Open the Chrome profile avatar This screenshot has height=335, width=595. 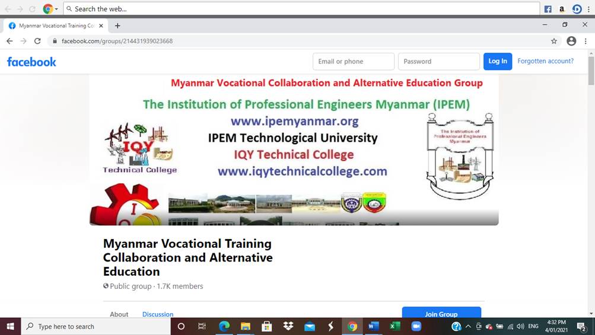click(x=571, y=41)
